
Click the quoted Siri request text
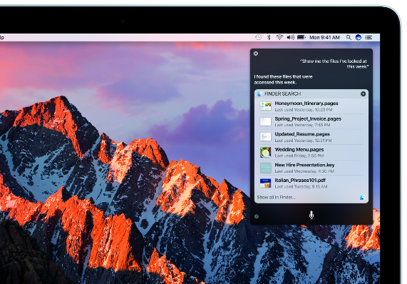334,64
